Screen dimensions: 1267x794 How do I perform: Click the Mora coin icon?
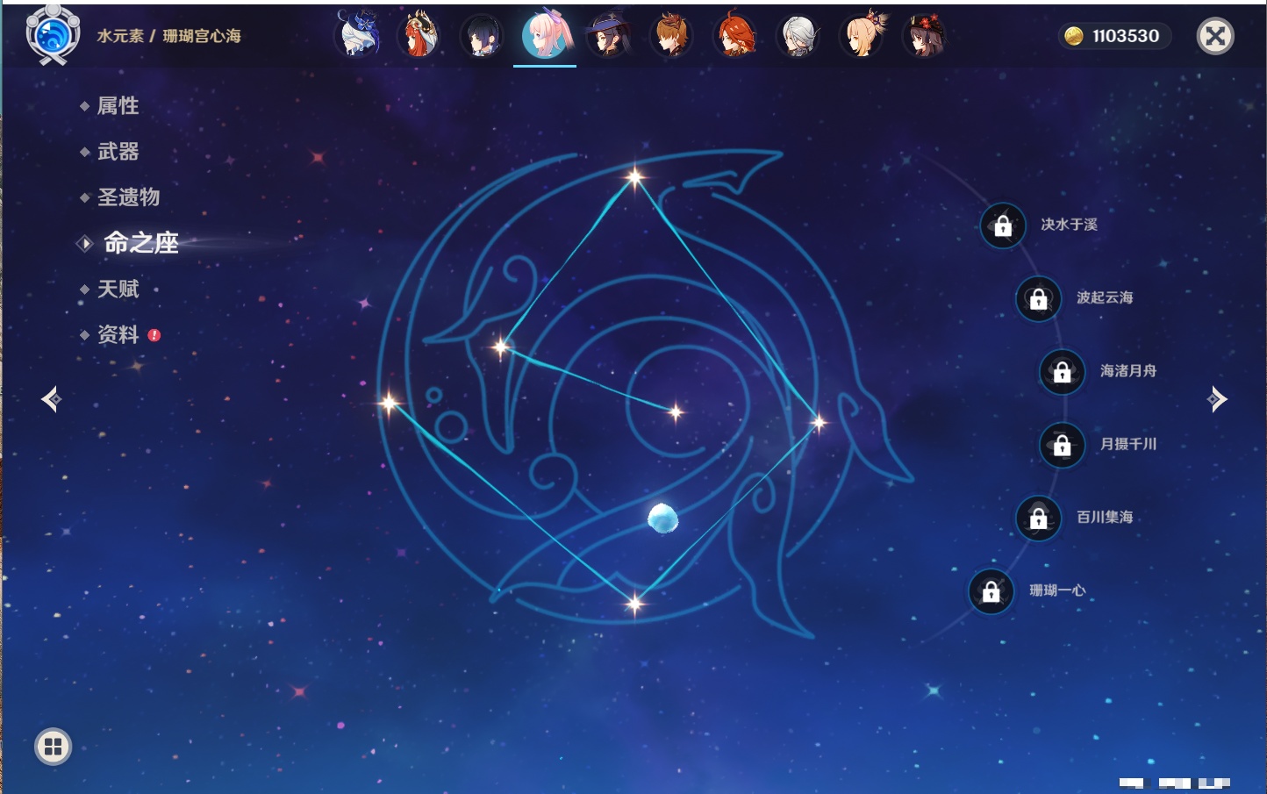[x=1073, y=36]
